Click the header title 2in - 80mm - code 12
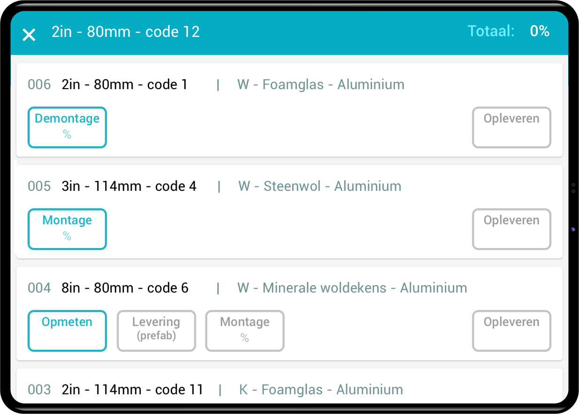Image resolution: width=579 pixels, height=414 pixels. (x=126, y=32)
